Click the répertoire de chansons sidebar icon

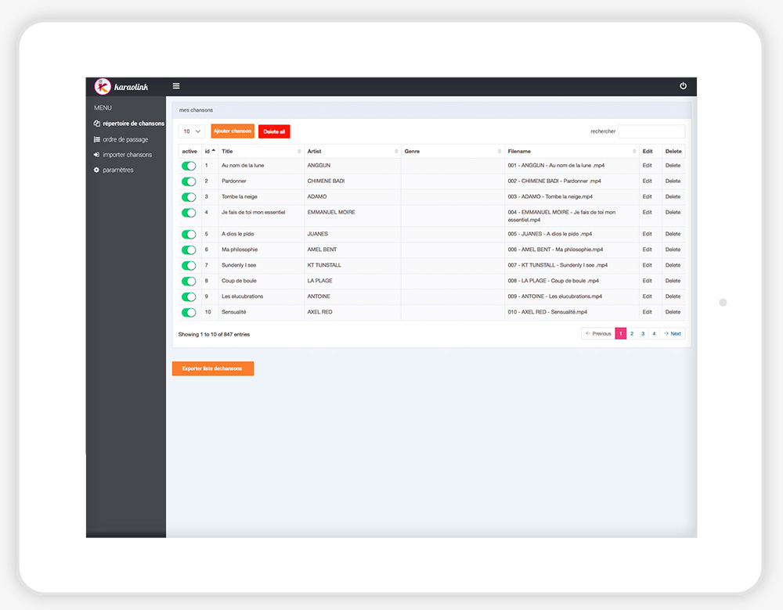point(97,124)
